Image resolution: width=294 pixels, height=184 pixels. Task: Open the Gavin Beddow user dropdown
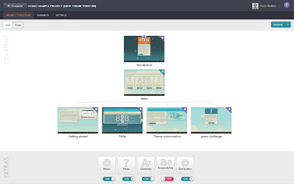270,6
